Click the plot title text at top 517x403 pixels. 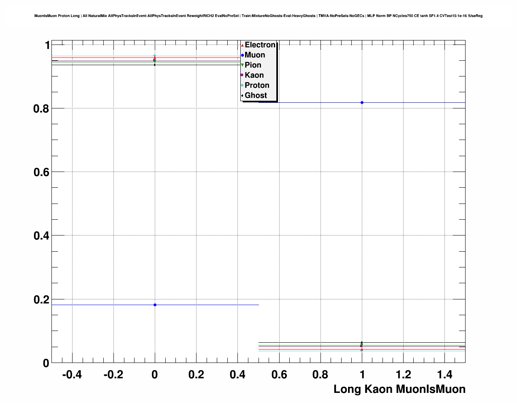258,16
